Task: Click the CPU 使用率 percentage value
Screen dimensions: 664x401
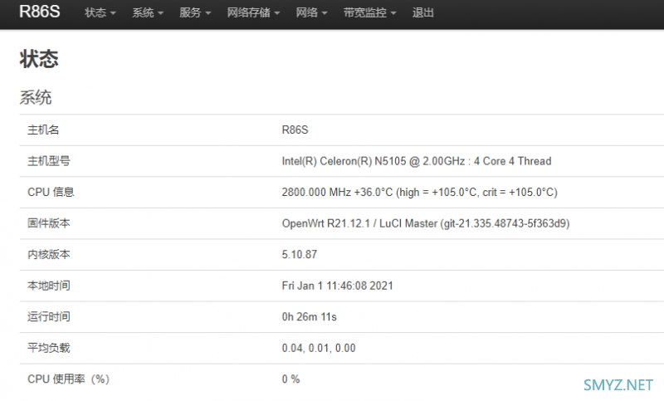Action: tap(290, 379)
